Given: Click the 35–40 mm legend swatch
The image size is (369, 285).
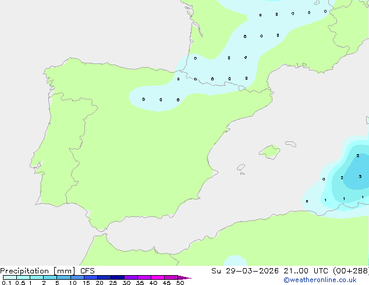Looking at the screenshot, I should 144,277.
